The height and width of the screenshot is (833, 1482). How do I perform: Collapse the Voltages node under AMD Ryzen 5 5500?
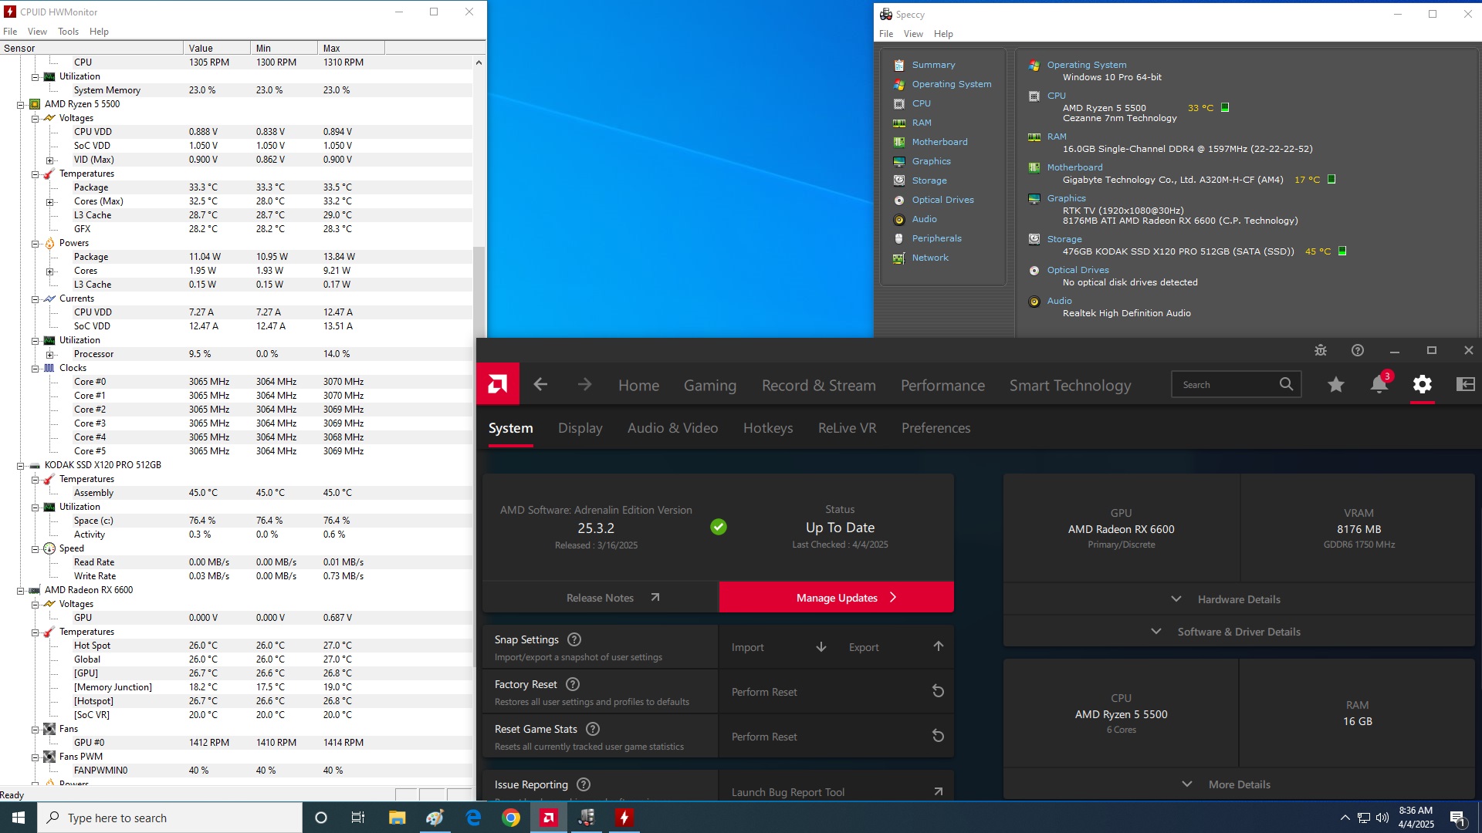[36, 118]
